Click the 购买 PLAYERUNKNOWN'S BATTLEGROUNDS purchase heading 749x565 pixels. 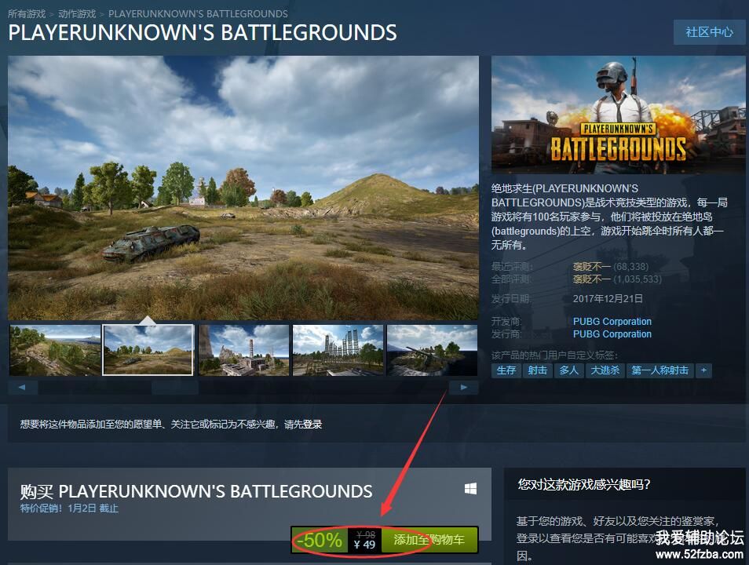pos(196,491)
